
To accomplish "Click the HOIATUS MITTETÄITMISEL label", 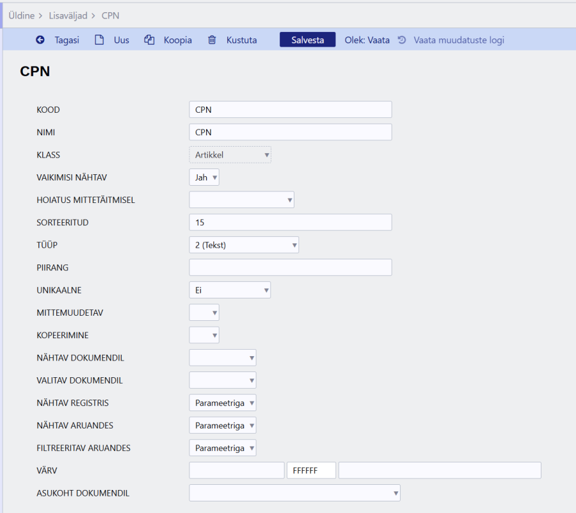I will tap(86, 200).
